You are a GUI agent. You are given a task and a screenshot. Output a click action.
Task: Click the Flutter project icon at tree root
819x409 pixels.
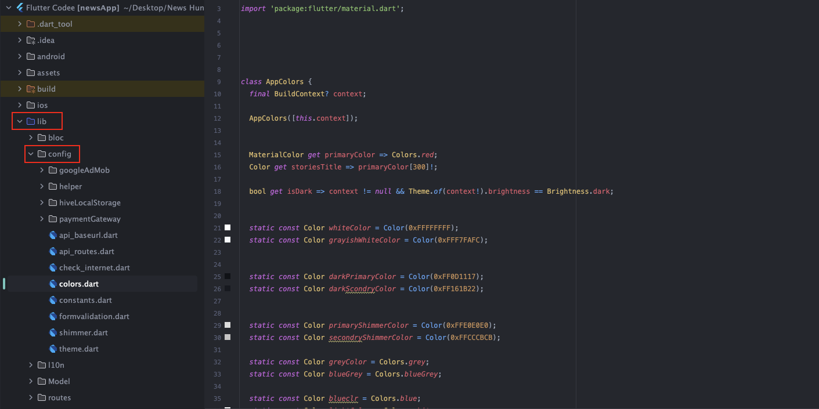20,8
